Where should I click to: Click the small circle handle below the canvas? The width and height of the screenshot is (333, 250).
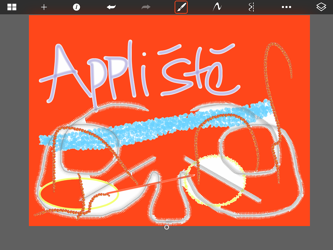point(166,227)
